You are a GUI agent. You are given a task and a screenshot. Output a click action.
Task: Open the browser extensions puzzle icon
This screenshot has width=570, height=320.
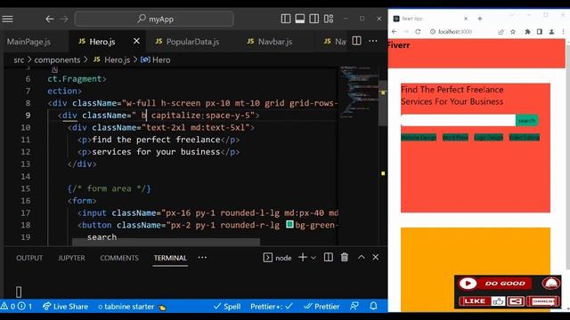[527, 32]
